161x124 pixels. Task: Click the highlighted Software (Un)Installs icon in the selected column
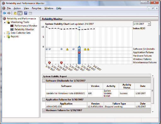coord(79,49)
